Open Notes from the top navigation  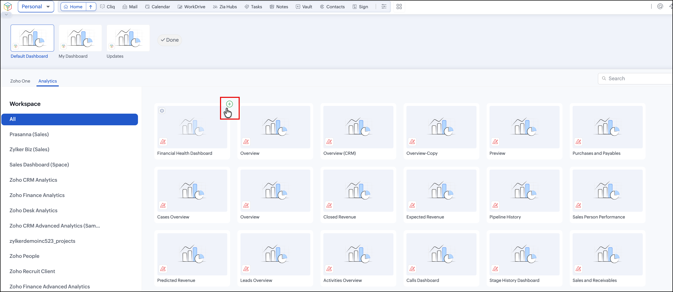[x=279, y=7]
